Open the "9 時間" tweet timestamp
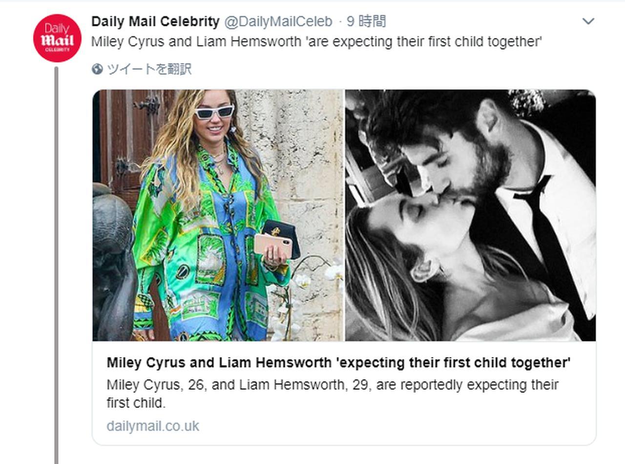The width and height of the screenshot is (625, 464). (x=366, y=21)
